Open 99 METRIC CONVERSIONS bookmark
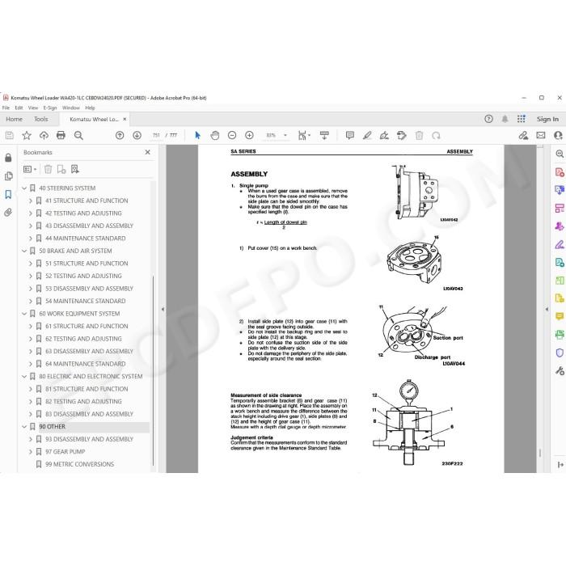Viewport: 566px width, 566px height. point(79,464)
